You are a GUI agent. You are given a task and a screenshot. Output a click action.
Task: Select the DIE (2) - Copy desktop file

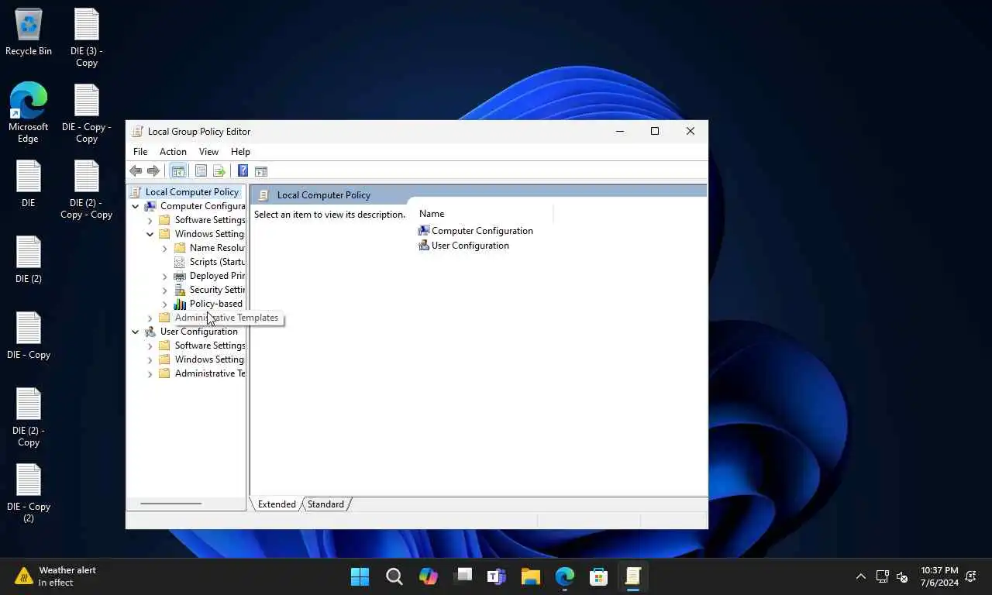click(29, 418)
